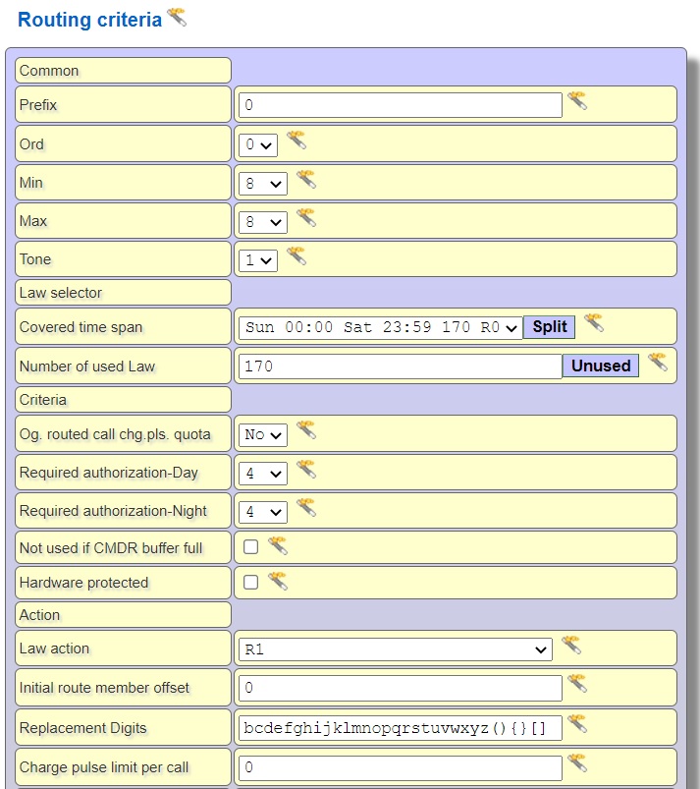The height and width of the screenshot is (789, 700).
Task: Enable Not used if CMDR buffer full
Action: pos(251,547)
